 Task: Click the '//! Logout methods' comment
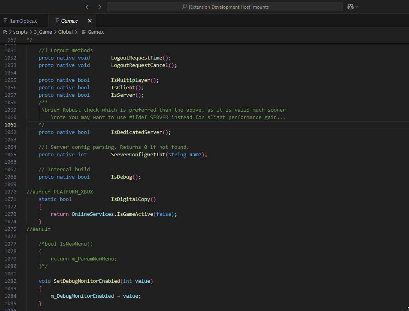click(x=66, y=51)
